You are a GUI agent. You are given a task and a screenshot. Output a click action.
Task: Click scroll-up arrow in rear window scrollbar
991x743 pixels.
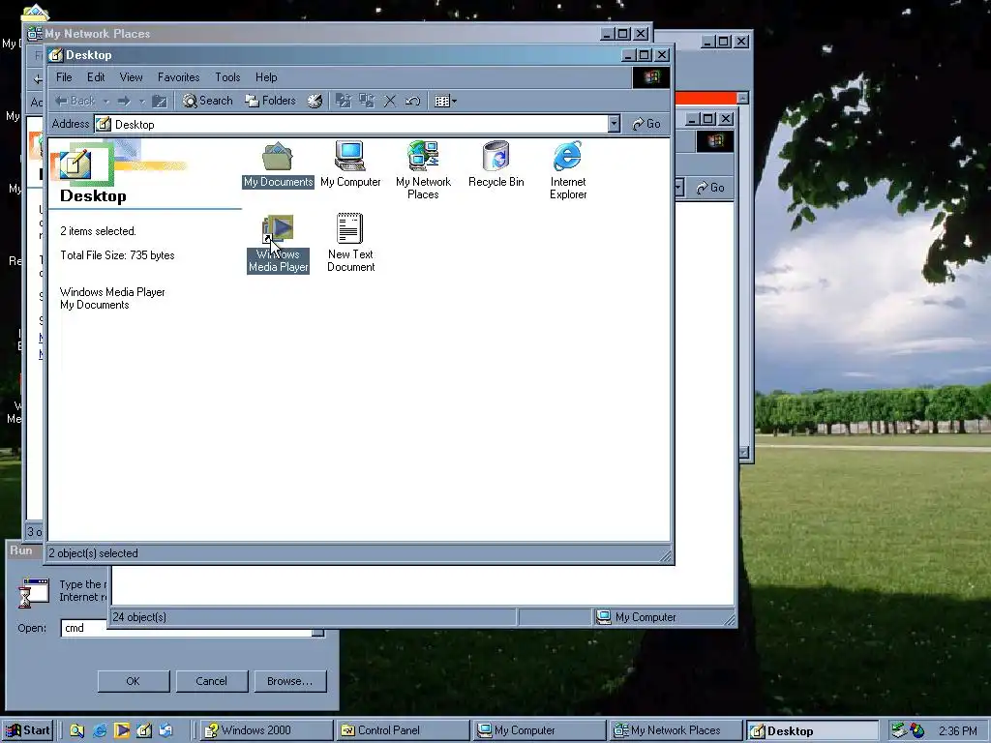pyautogui.click(x=743, y=98)
